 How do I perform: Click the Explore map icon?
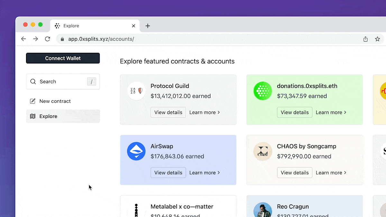pyautogui.click(x=32, y=116)
